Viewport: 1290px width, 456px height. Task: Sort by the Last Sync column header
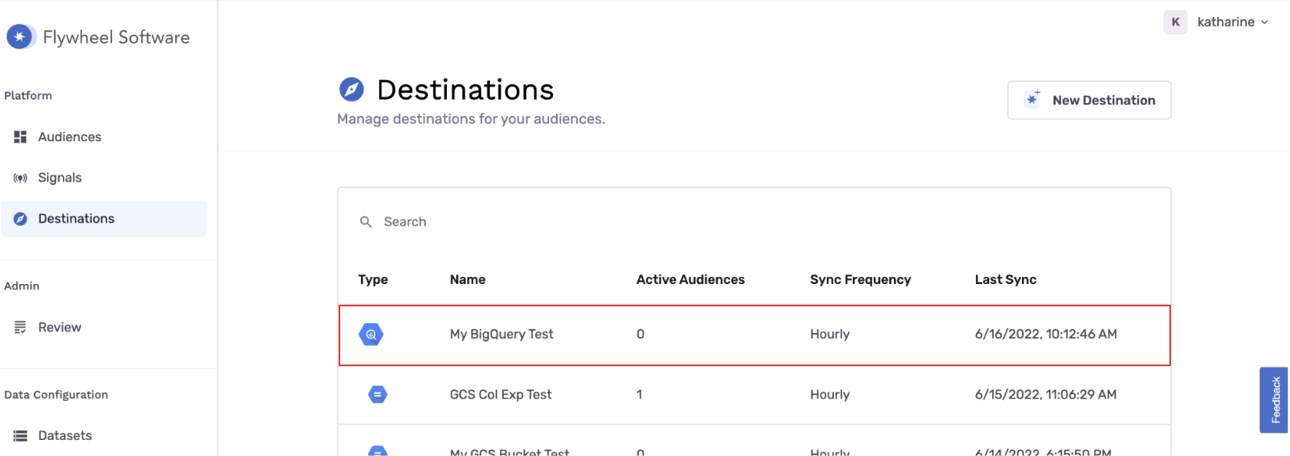[1005, 279]
